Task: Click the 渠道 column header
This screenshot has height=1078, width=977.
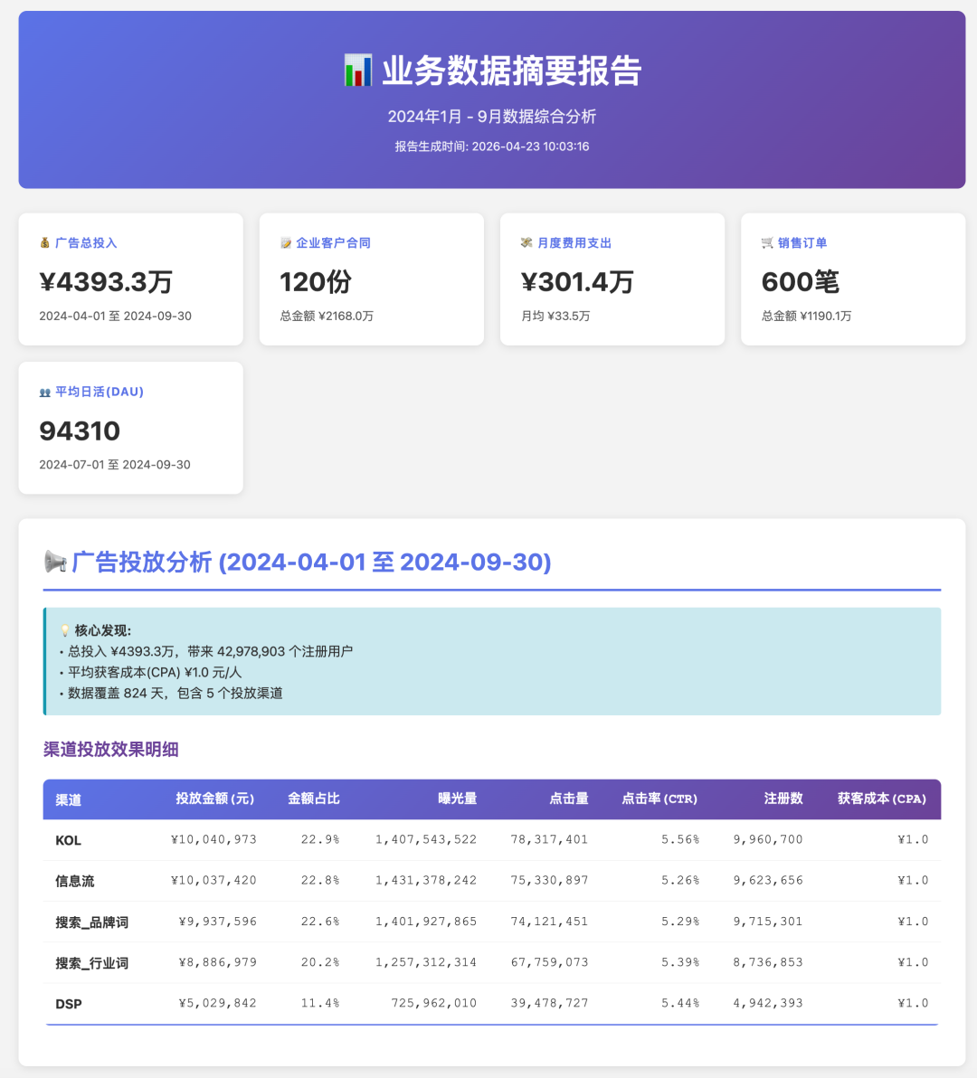Action: pos(68,799)
